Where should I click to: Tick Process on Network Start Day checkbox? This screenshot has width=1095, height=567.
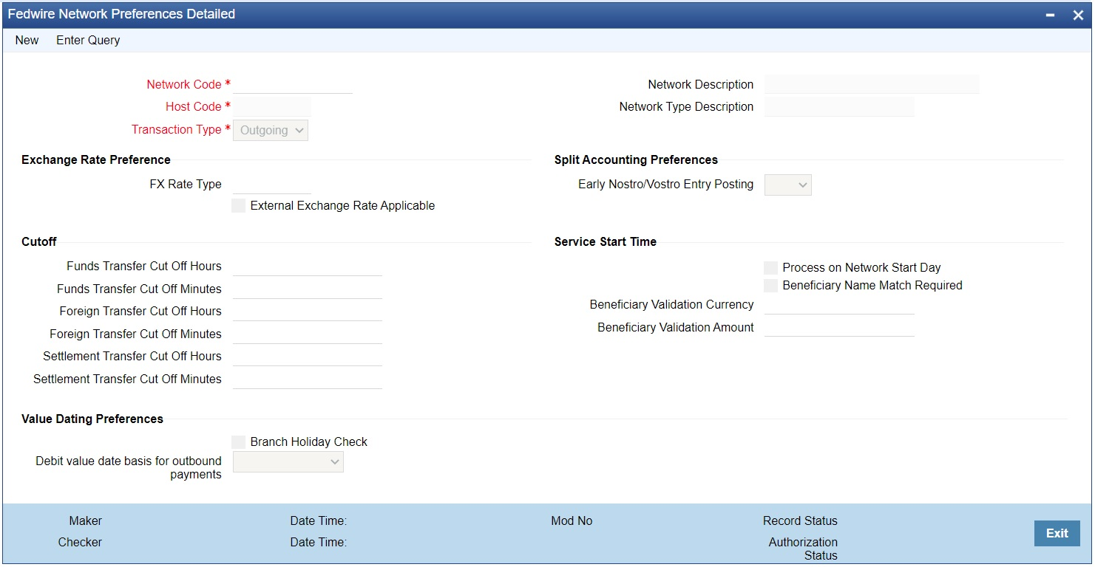(x=770, y=268)
